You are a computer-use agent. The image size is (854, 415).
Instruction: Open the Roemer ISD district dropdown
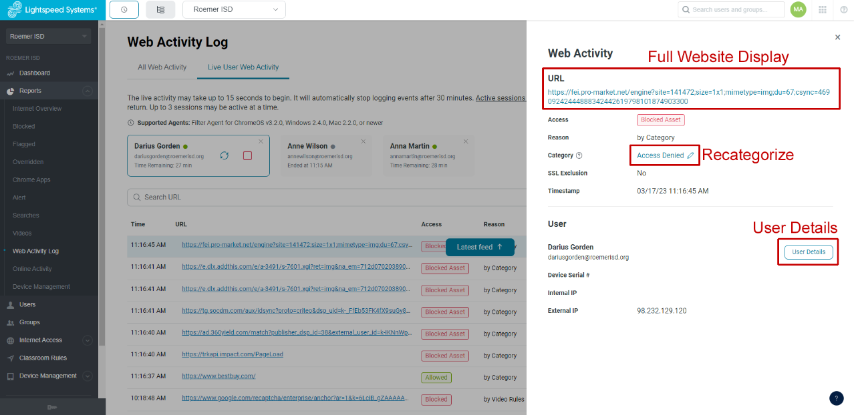[x=234, y=9]
